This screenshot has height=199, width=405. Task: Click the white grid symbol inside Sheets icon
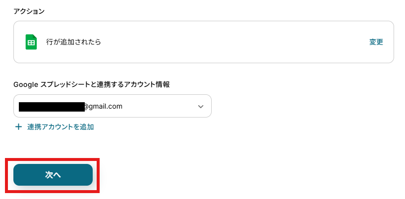point(31,43)
